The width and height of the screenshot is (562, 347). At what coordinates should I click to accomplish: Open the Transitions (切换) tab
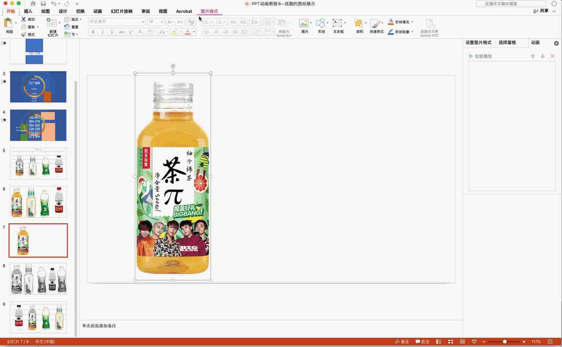coord(80,11)
